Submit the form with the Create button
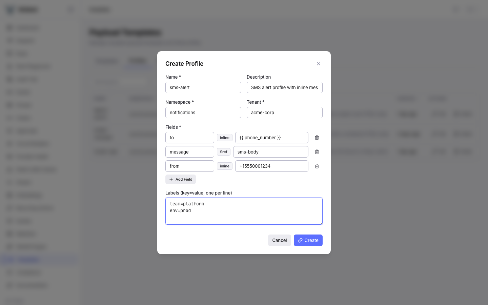Viewport: 488px width, 305px height. pos(308,240)
